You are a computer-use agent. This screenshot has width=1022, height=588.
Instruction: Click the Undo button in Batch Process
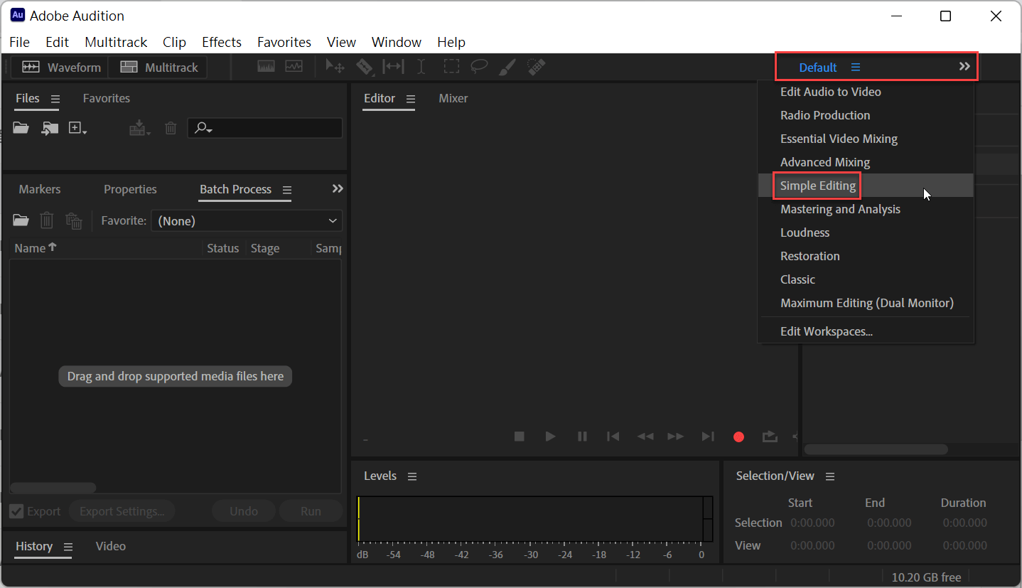[x=244, y=511]
